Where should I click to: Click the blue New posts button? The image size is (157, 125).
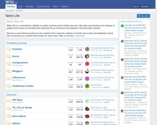(143, 16)
